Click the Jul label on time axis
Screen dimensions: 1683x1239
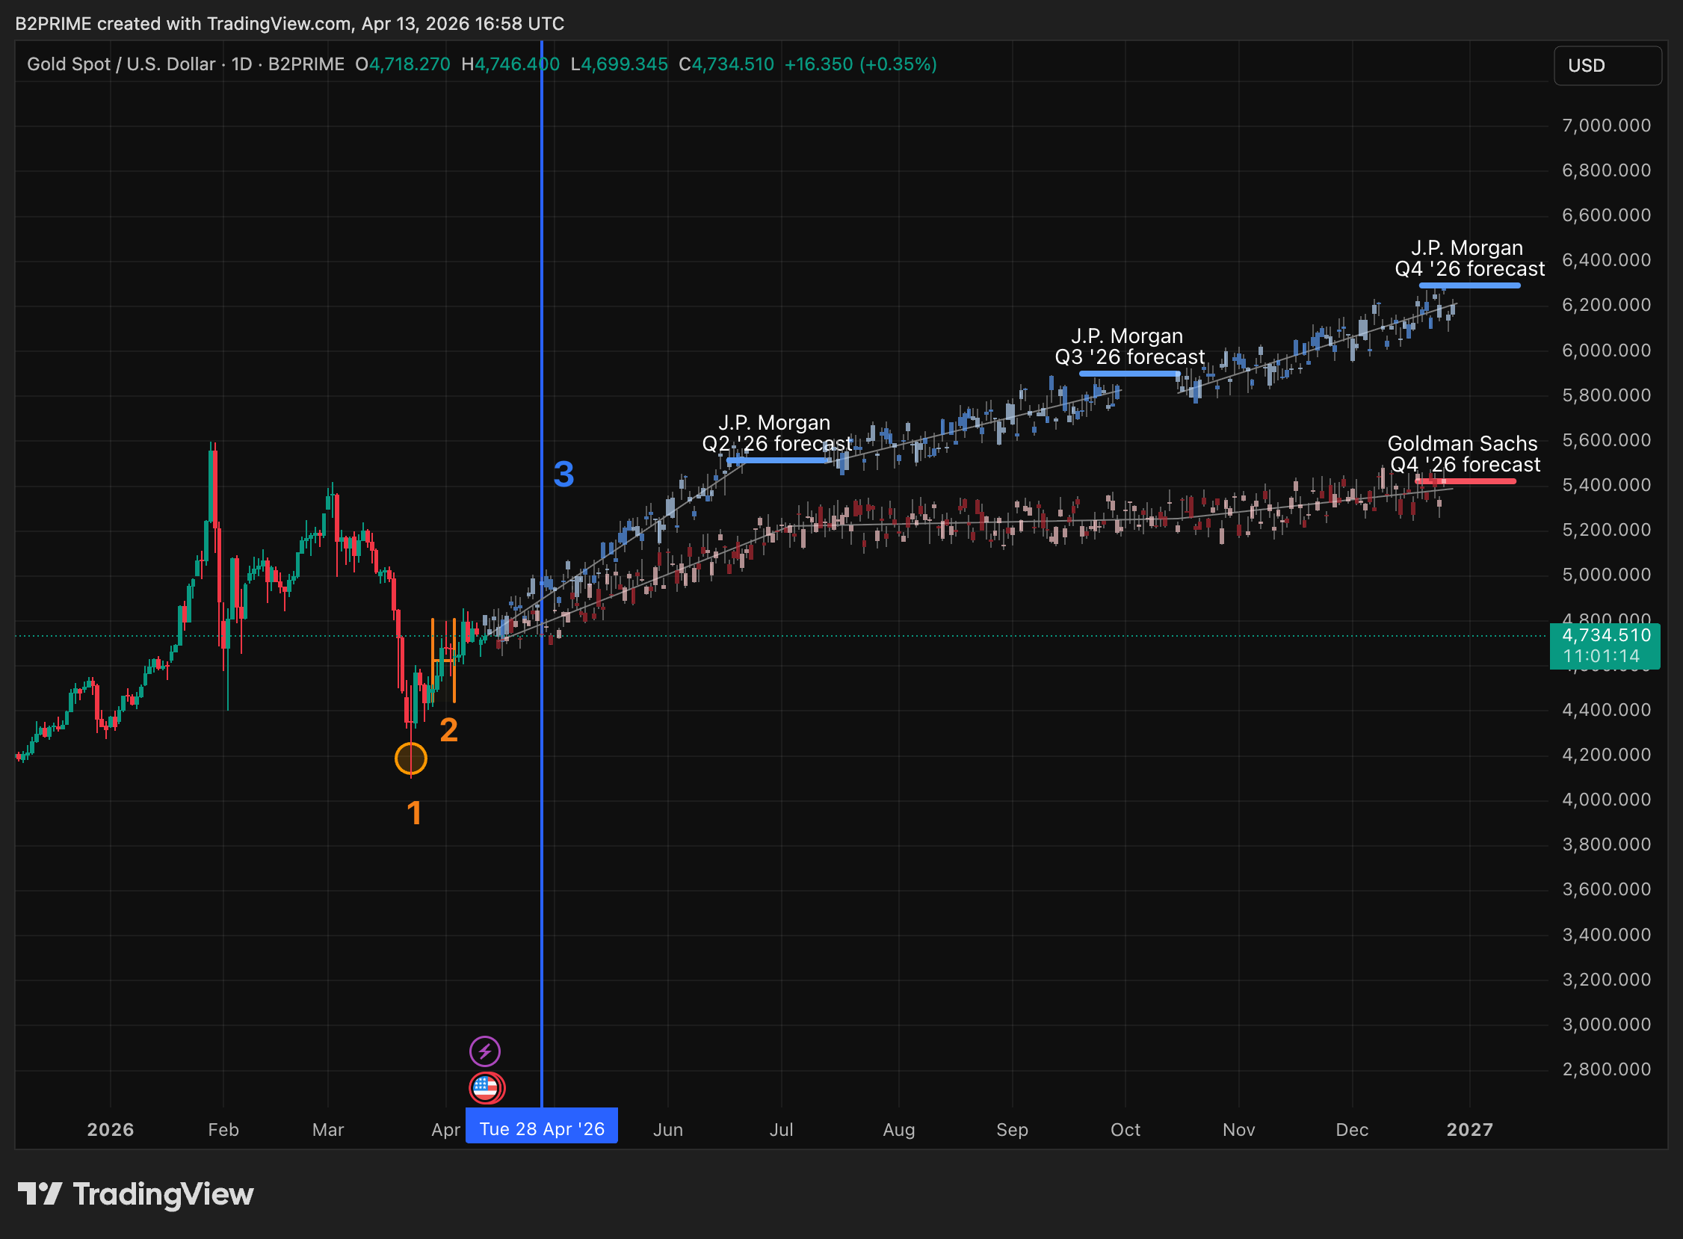(x=782, y=1129)
